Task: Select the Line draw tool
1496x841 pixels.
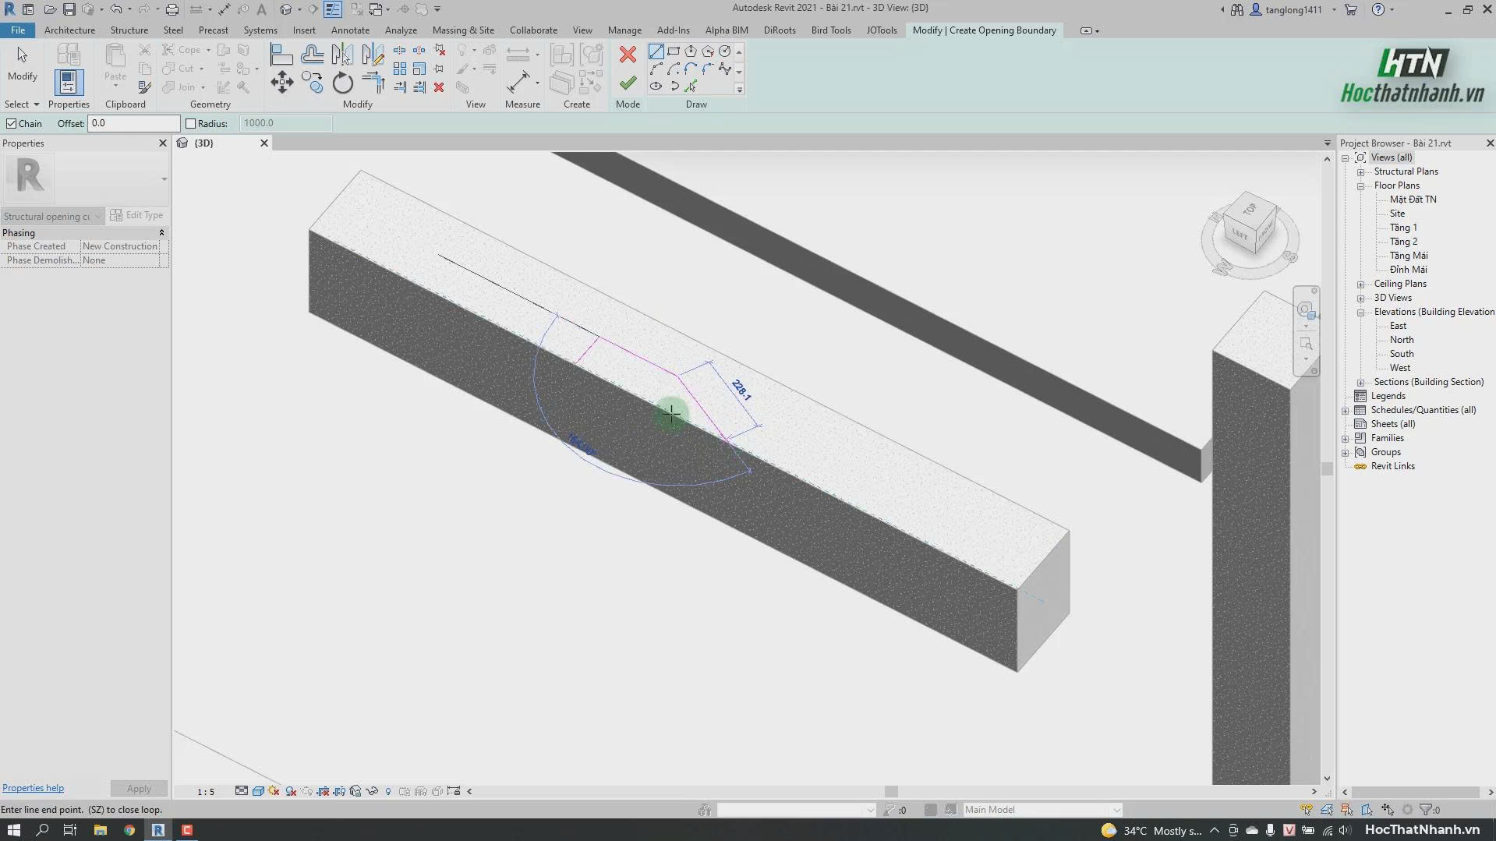Action: click(x=656, y=51)
